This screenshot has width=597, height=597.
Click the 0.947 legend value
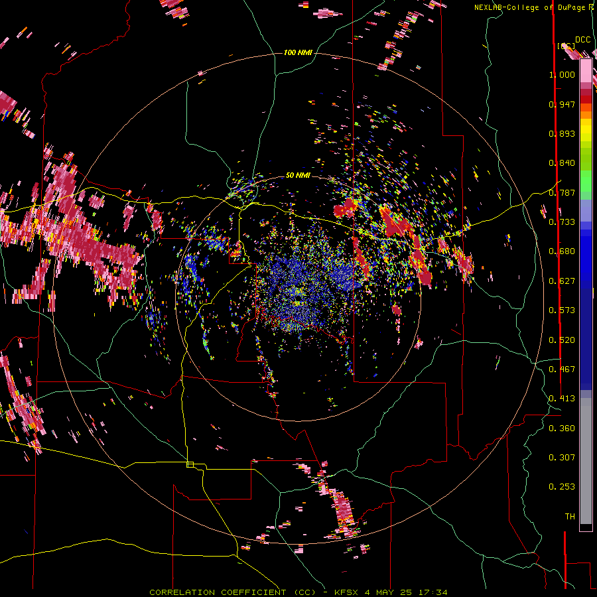click(x=562, y=104)
